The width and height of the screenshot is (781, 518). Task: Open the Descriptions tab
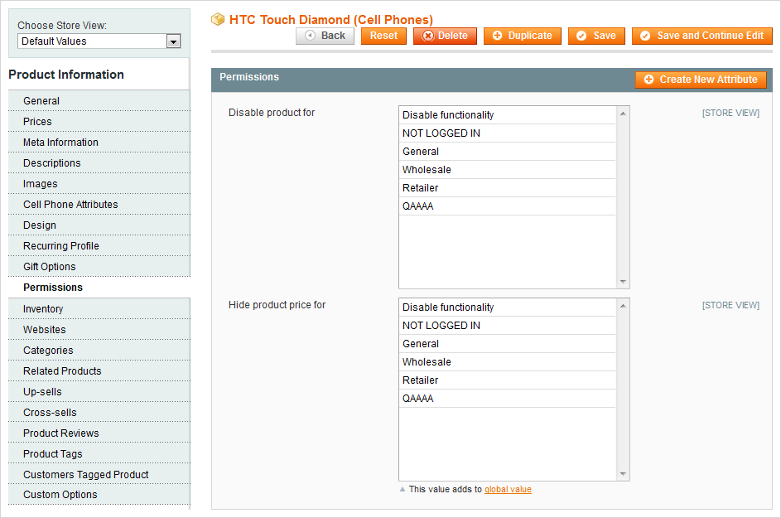point(99,163)
